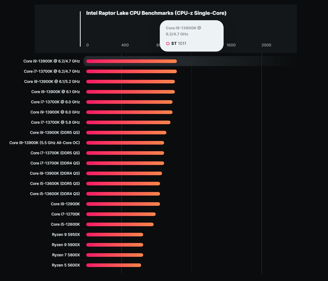This screenshot has height=281, width=328.
Task: Click the Ryzen 5 5600X label
Action: click(x=66, y=265)
